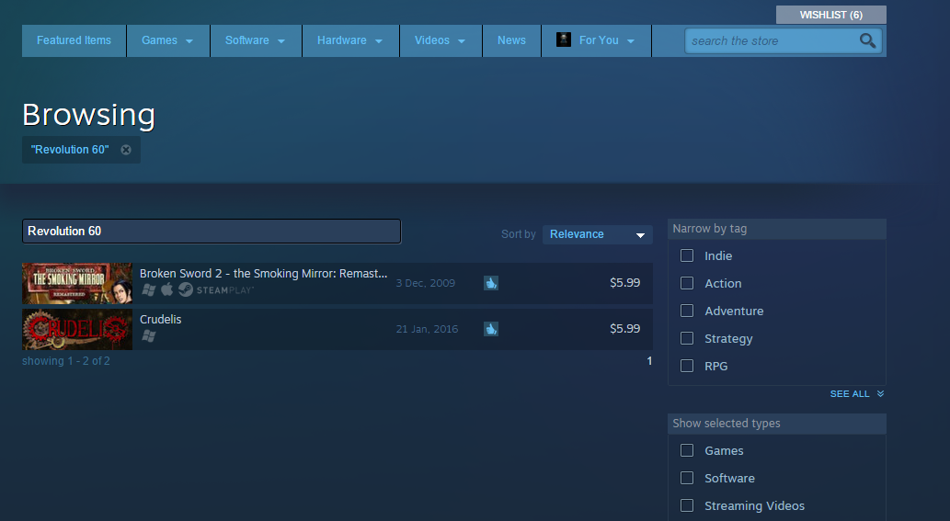Open the For You dropdown
Viewport: 950px width, 521px height.
(x=596, y=40)
